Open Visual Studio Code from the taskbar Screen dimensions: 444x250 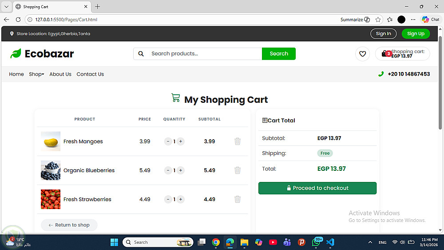[330, 242]
